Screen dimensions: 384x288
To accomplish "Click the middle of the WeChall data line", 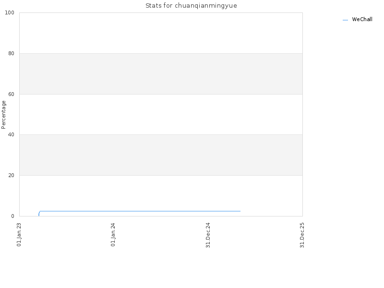I will 140,211.
